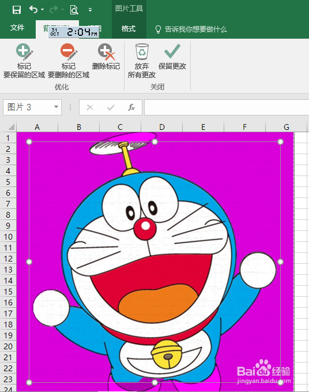Switch to the 格式 tab
Viewport: 309px width, 392px height.
point(129,29)
